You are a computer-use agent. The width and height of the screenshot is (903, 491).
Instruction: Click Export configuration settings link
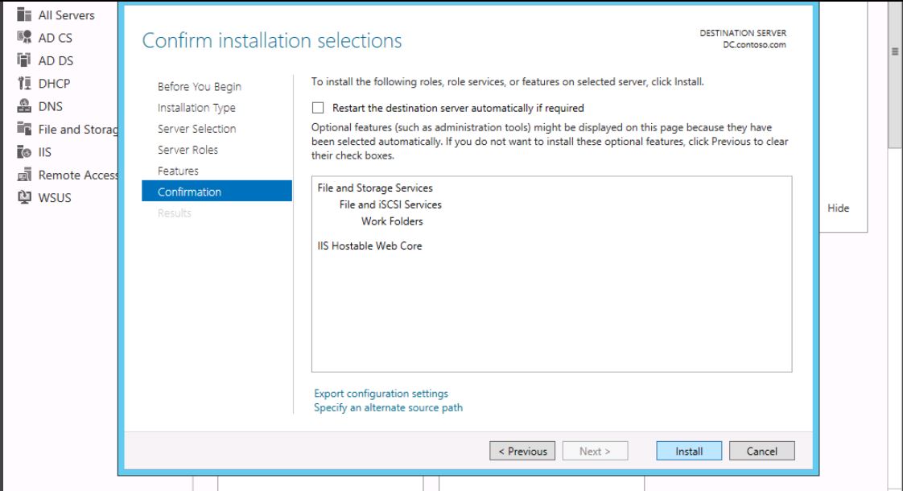[381, 394]
